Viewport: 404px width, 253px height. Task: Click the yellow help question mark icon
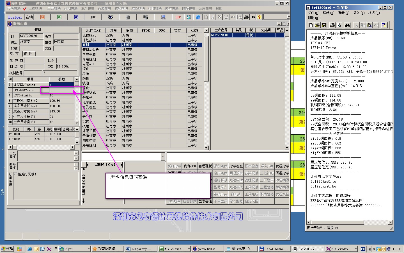pyautogui.click(x=259, y=17)
